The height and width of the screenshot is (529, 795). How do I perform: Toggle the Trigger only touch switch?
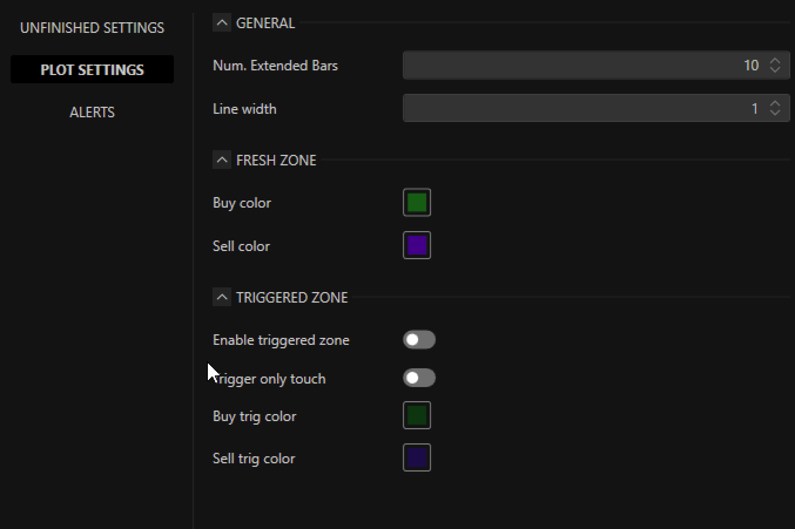click(x=419, y=377)
